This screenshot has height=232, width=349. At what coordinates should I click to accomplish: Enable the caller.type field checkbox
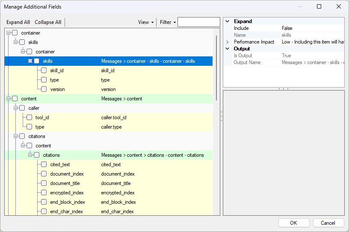[30, 127]
